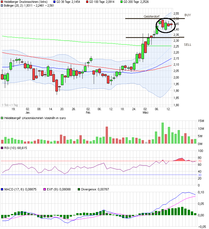Click the RSI (10): 68,615 label
Screen dimensions: 209x229
click(16, 148)
